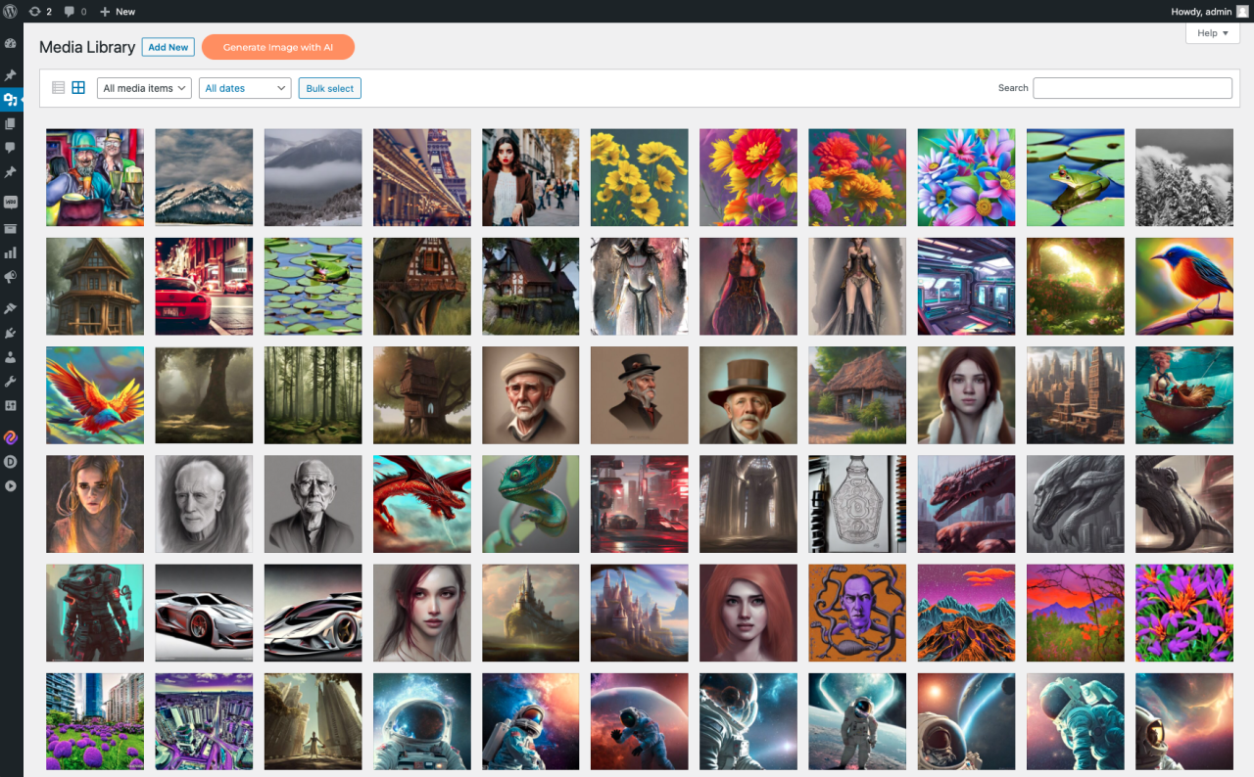
Task: Expand the Help panel
Action: click(x=1212, y=33)
